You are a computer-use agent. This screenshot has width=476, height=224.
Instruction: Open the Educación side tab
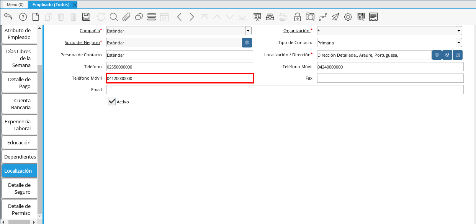pos(19,142)
